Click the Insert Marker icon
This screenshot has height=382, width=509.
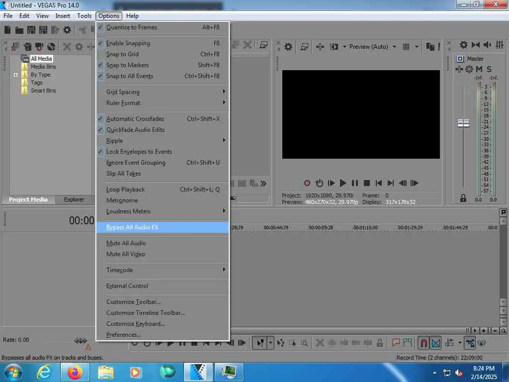point(396,342)
